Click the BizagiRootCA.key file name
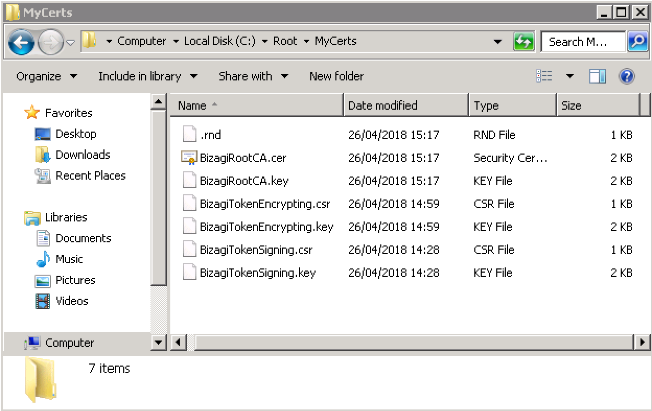652x411 pixels. 244,181
